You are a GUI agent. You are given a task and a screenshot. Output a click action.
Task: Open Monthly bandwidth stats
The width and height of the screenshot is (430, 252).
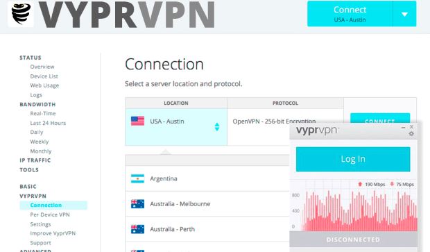click(41, 151)
